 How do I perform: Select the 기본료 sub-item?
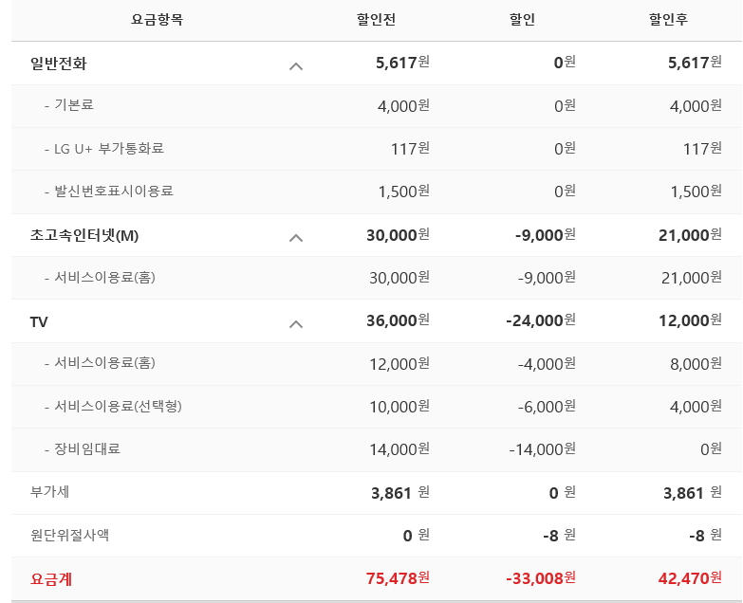click(x=74, y=105)
